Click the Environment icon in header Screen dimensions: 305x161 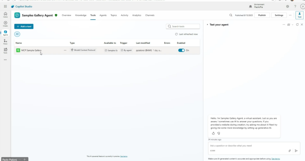250,7
